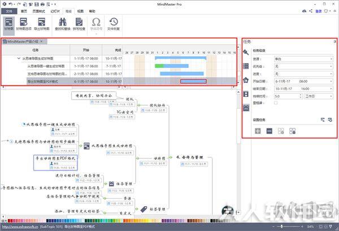Select the 标签管理 mind map topic
Viewport: 339px width, 231px height.
point(158,209)
